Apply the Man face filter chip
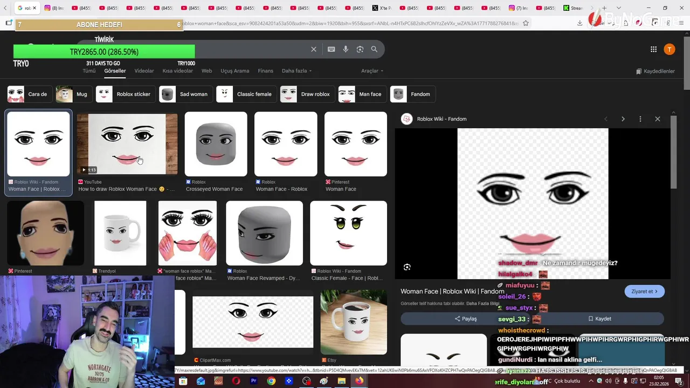This screenshot has width=690, height=388. click(361, 94)
